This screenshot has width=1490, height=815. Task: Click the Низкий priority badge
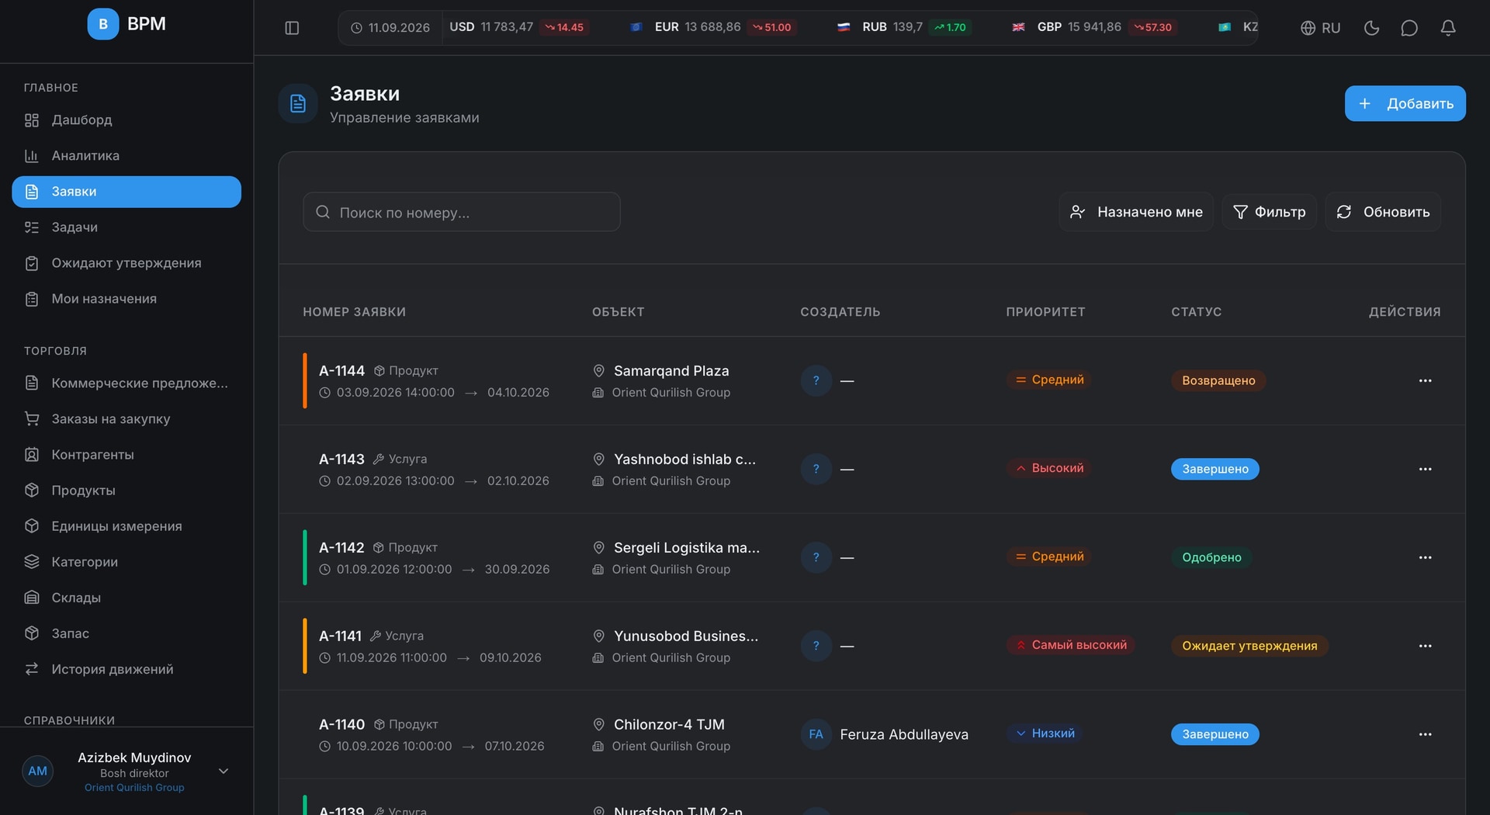(1045, 733)
